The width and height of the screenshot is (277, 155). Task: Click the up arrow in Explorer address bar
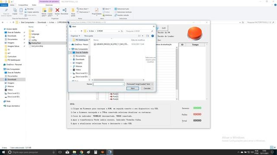[x=13, y=22]
